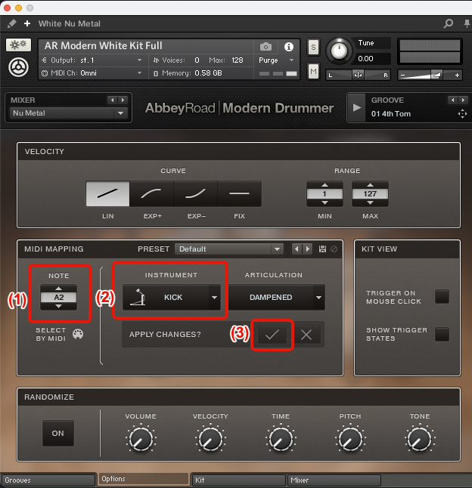Confirm apply changes with checkmark
Image resolution: width=472 pixels, height=488 pixels.
click(272, 335)
